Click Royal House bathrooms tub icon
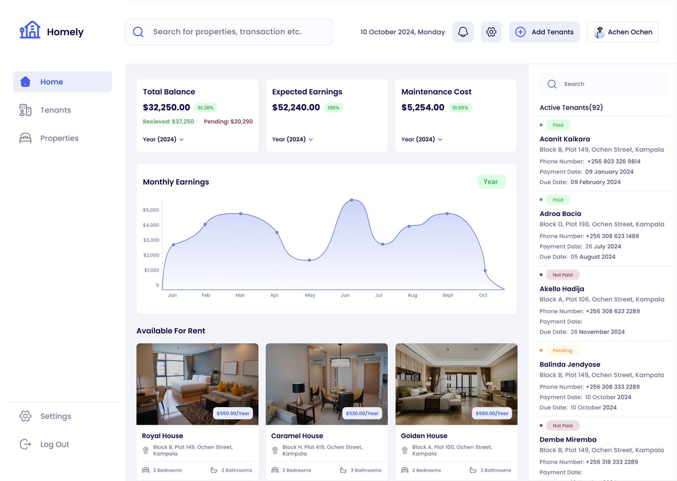The height and width of the screenshot is (481, 677). 214,470
